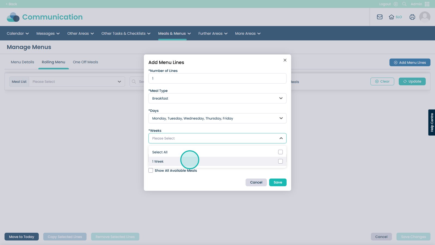Image resolution: width=435 pixels, height=245 pixels.
Task: Collapse the Weeks dropdown
Action: coord(281,138)
